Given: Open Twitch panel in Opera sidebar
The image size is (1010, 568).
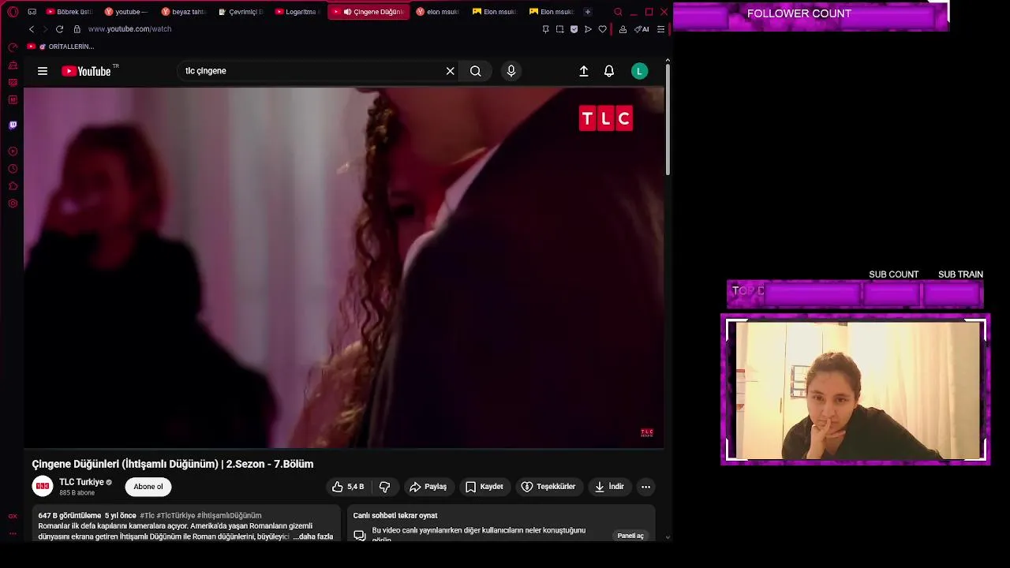Looking at the screenshot, I should point(13,125).
